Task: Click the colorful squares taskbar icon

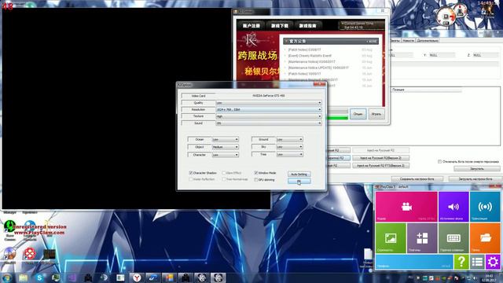Action: point(170,277)
